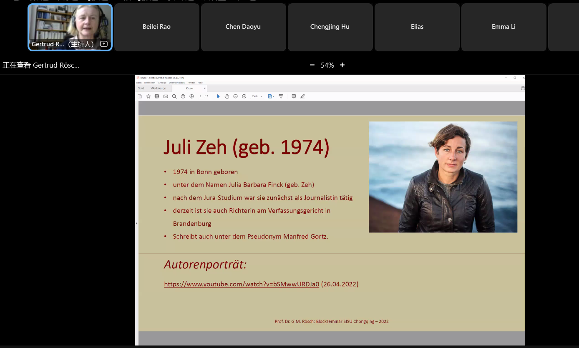Select the highlighter pen tool
The width and height of the screenshot is (579, 348).
[302, 96]
